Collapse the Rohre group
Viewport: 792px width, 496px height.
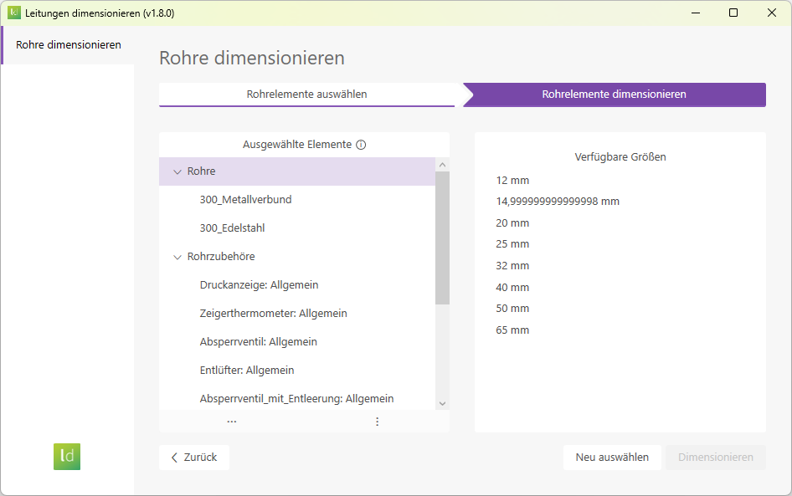(176, 171)
